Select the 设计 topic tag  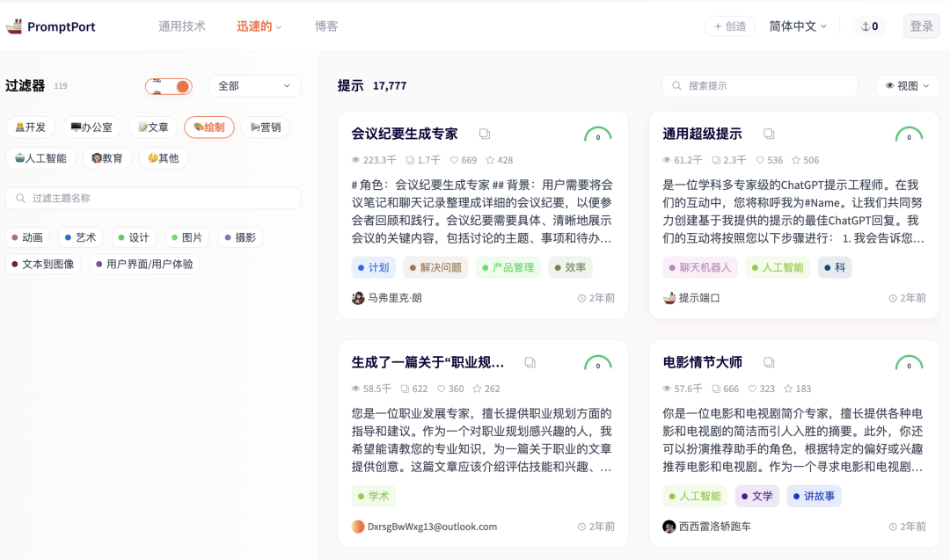(x=134, y=237)
